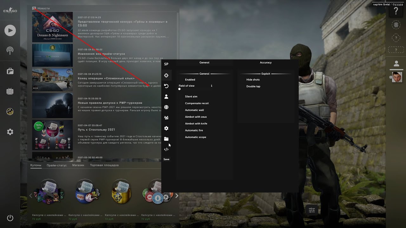
Task: Toggle Automatic wall option
Action: point(194,110)
